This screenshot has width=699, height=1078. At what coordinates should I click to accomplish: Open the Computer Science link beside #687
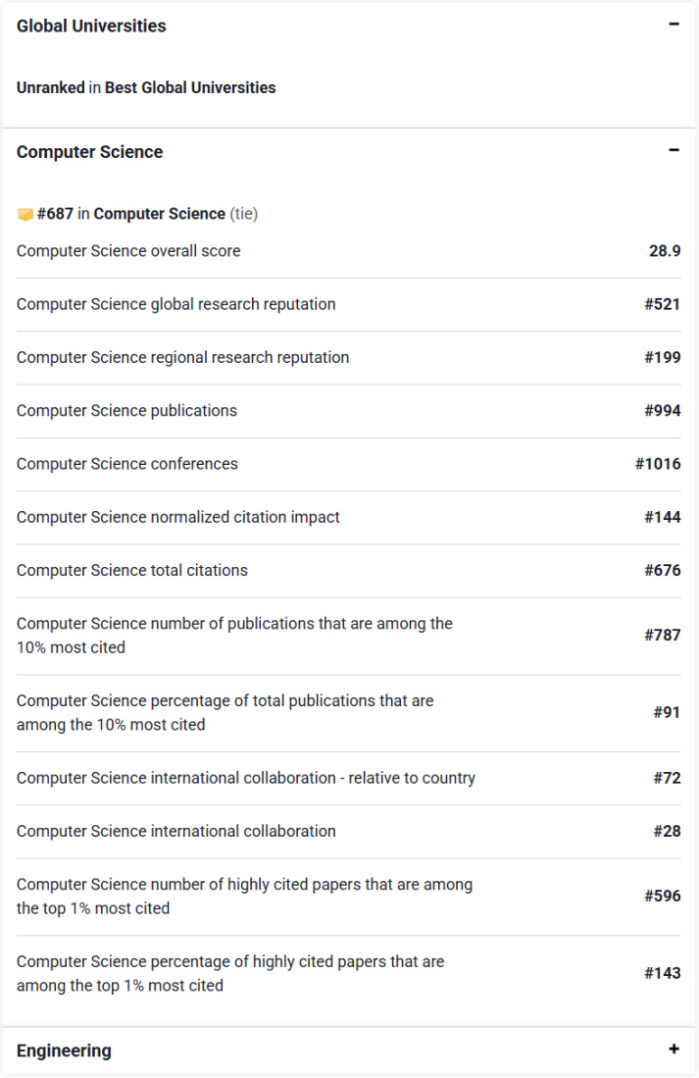point(159,214)
